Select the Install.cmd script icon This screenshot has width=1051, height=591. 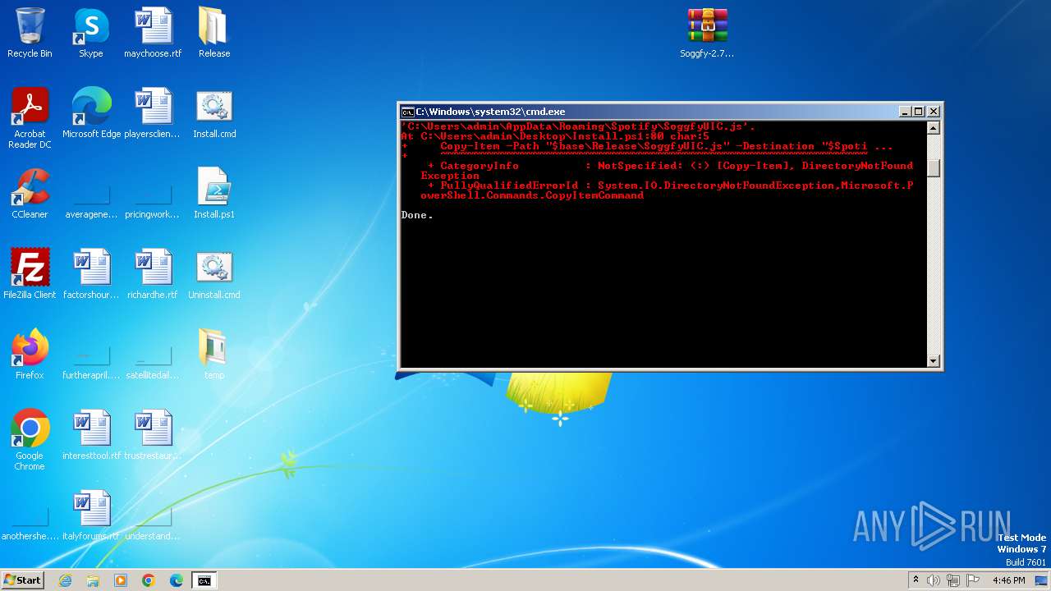(214, 113)
